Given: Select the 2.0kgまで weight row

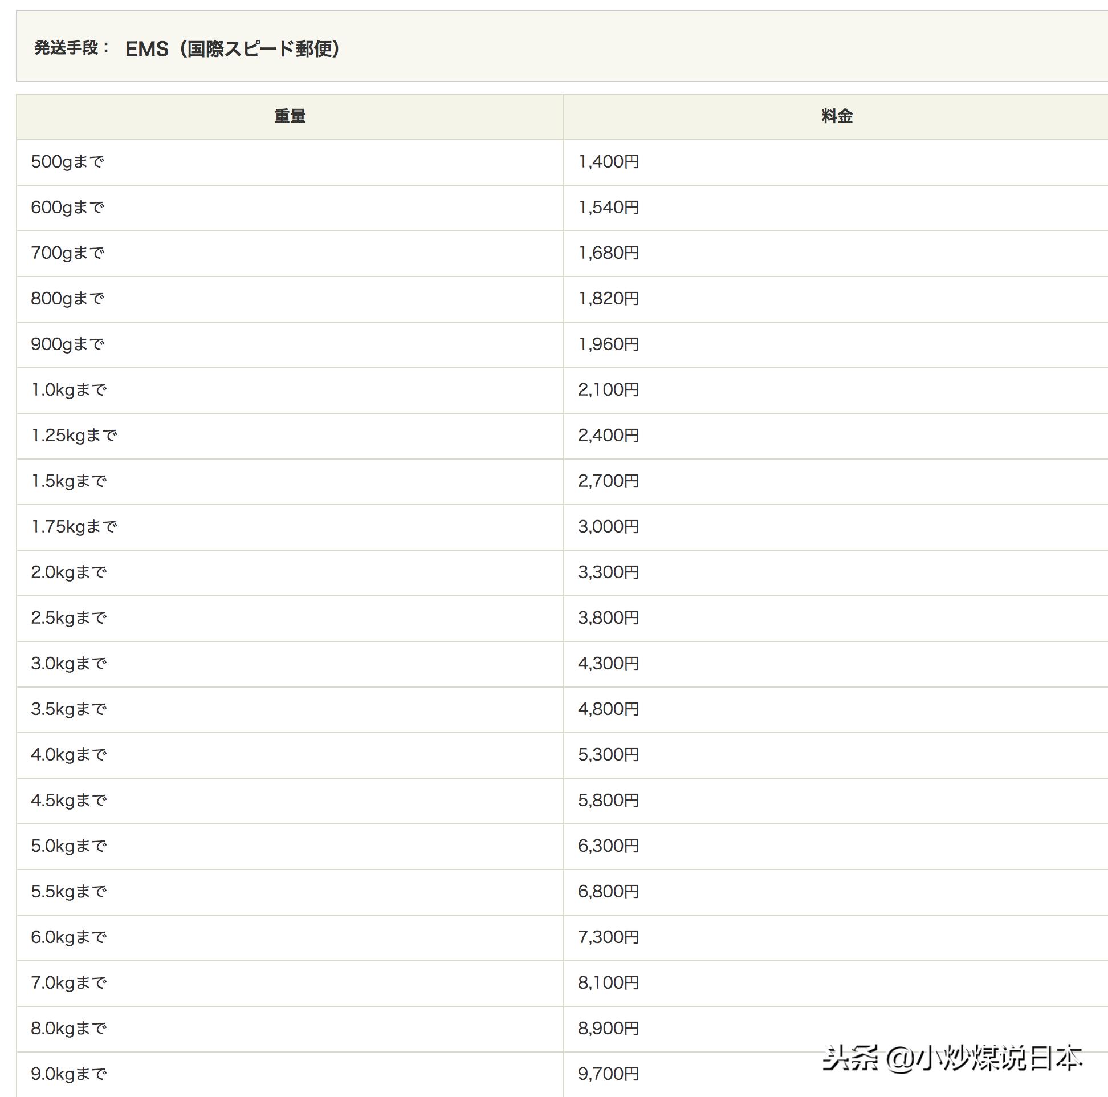Looking at the screenshot, I should [x=69, y=571].
